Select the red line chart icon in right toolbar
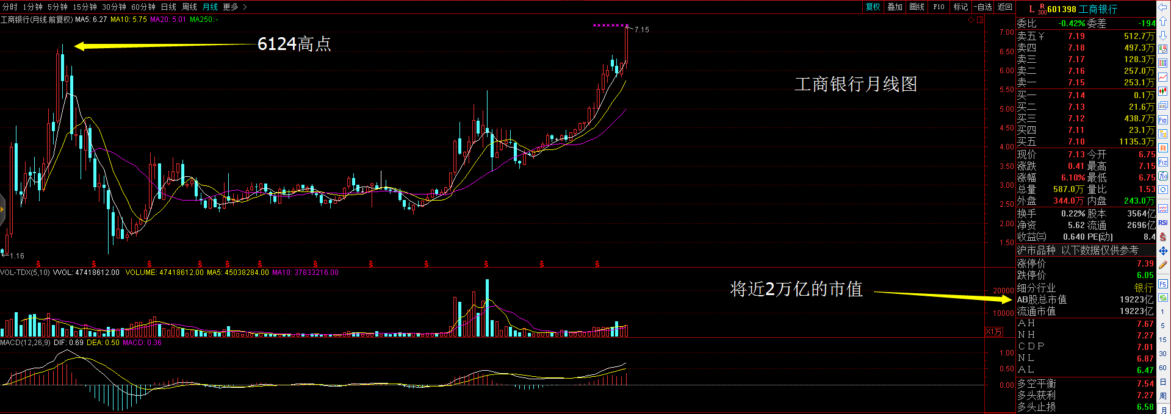1171x414 pixels. [1163, 77]
